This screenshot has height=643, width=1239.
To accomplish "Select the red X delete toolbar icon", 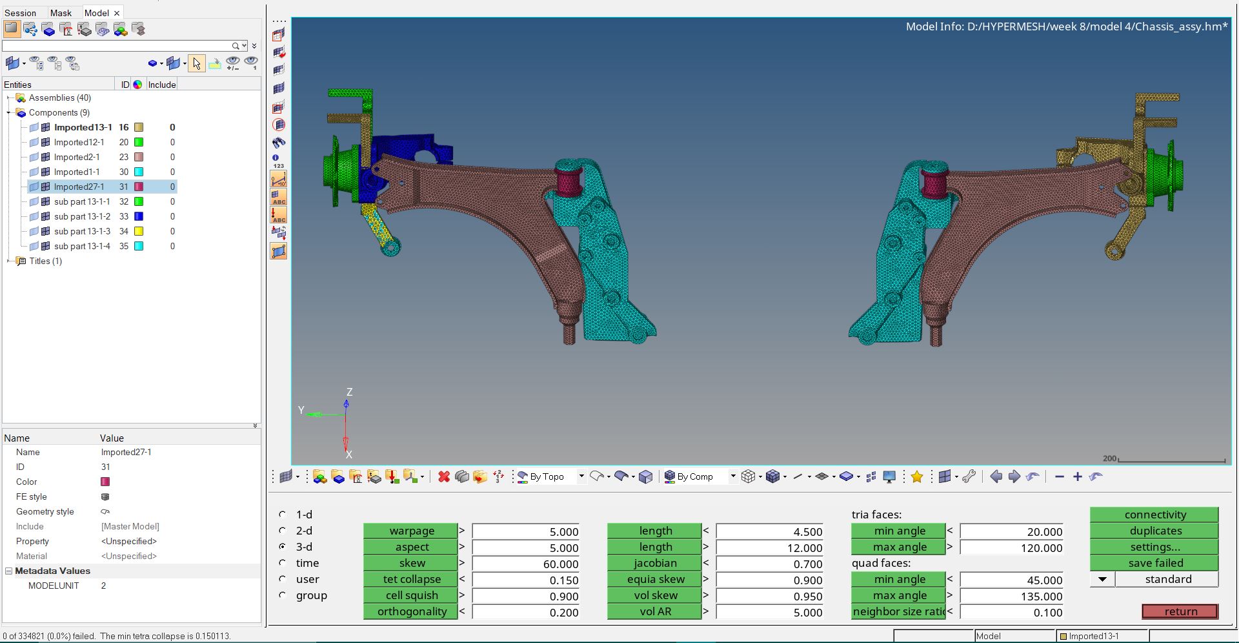I will point(443,476).
